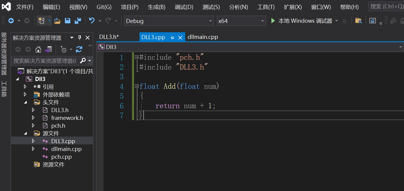Click the pin icon on DLL3.cpp tab
Viewport: 404px width, 191px height.
coord(172,38)
